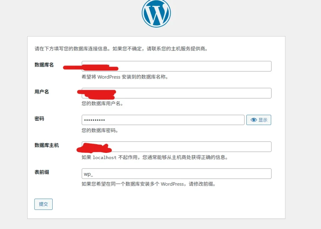
Task: Select the 数据库主机 input field
Action: point(176,147)
